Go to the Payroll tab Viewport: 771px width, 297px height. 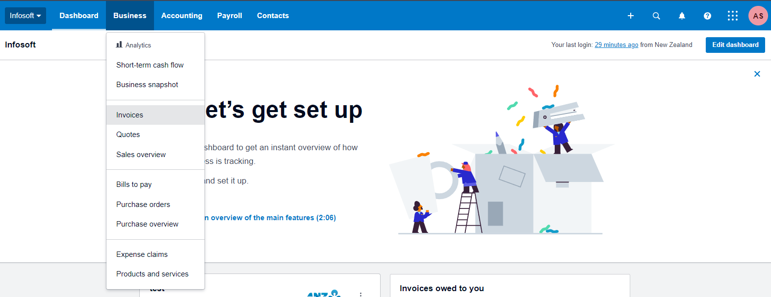pyautogui.click(x=230, y=16)
